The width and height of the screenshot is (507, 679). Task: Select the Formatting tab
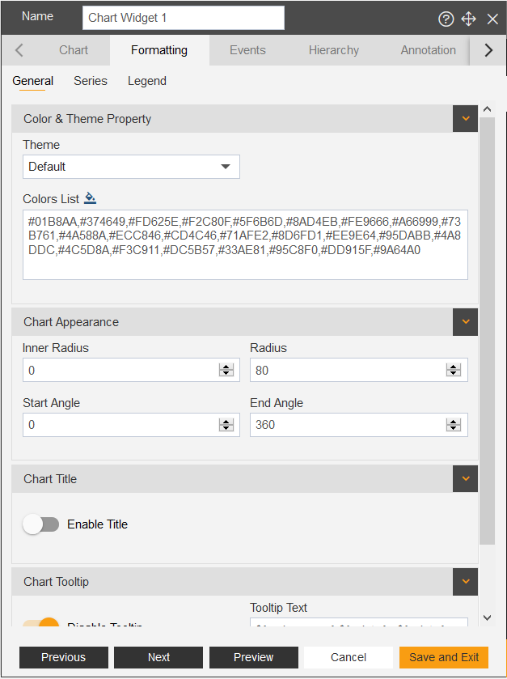tap(159, 50)
